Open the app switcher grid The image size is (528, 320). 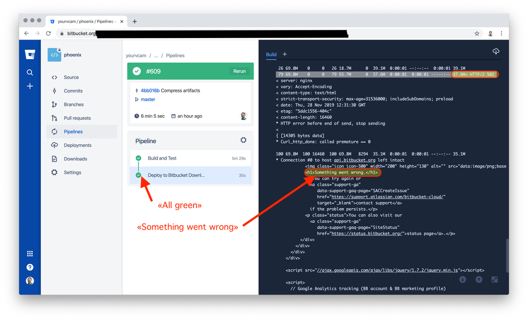point(30,253)
